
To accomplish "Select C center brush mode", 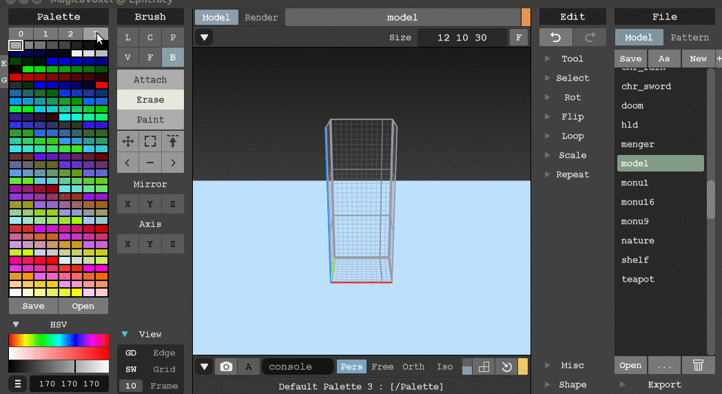I will click(x=150, y=38).
